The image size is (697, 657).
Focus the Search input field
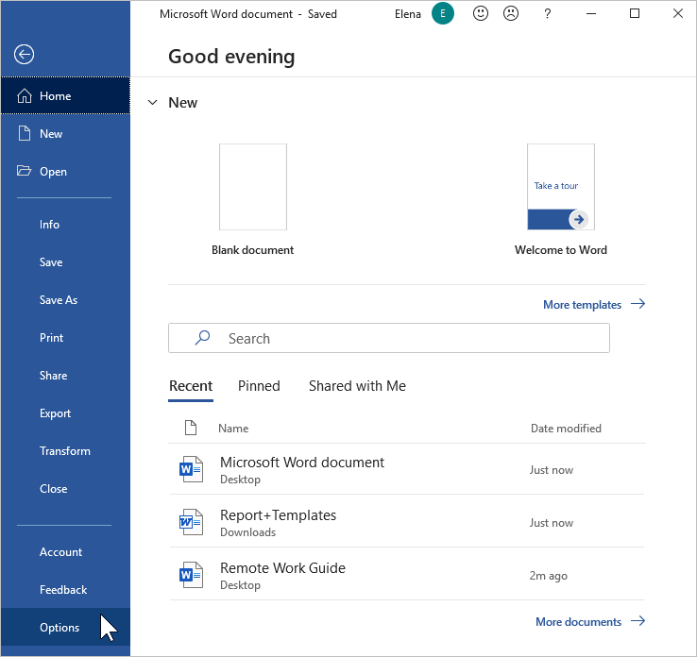click(x=389, y=338)
